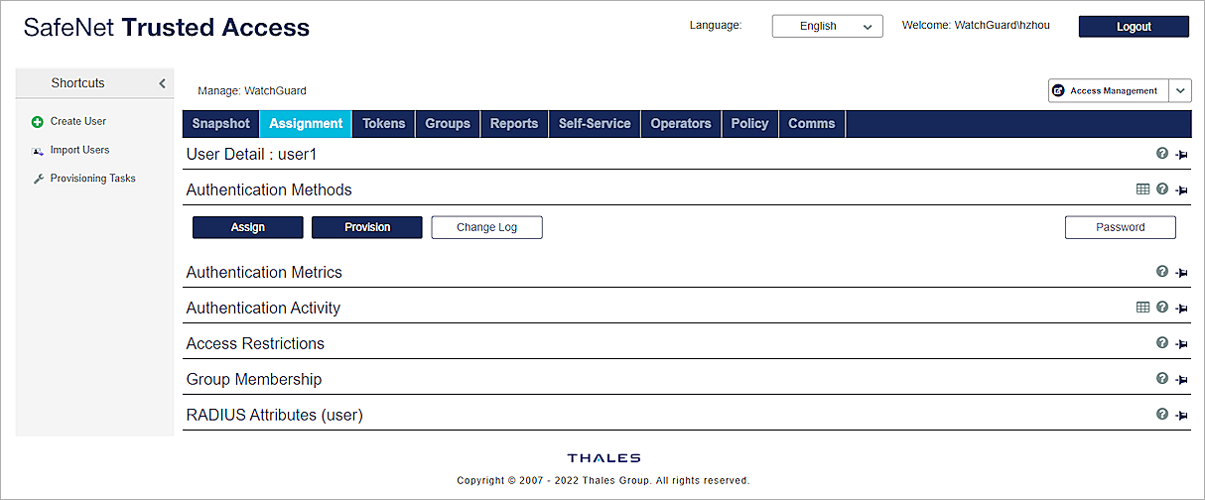Screen dimensions: 1205x500
Task: Click pin icon in Group Membership row
Action: click(1181, 379)
